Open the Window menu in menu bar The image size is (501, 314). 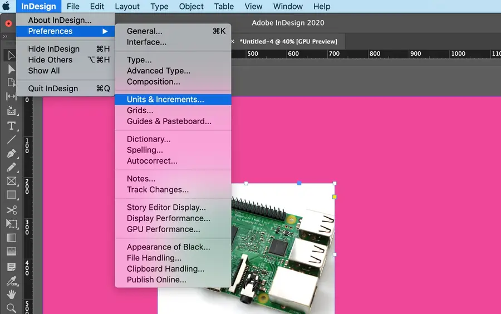pyautogui.click(x=288, y=7)
